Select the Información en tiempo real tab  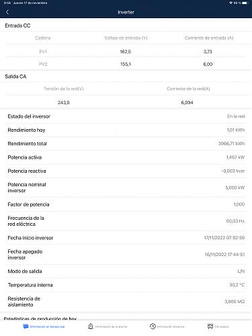pyautogui.click(x=47, y=327)
